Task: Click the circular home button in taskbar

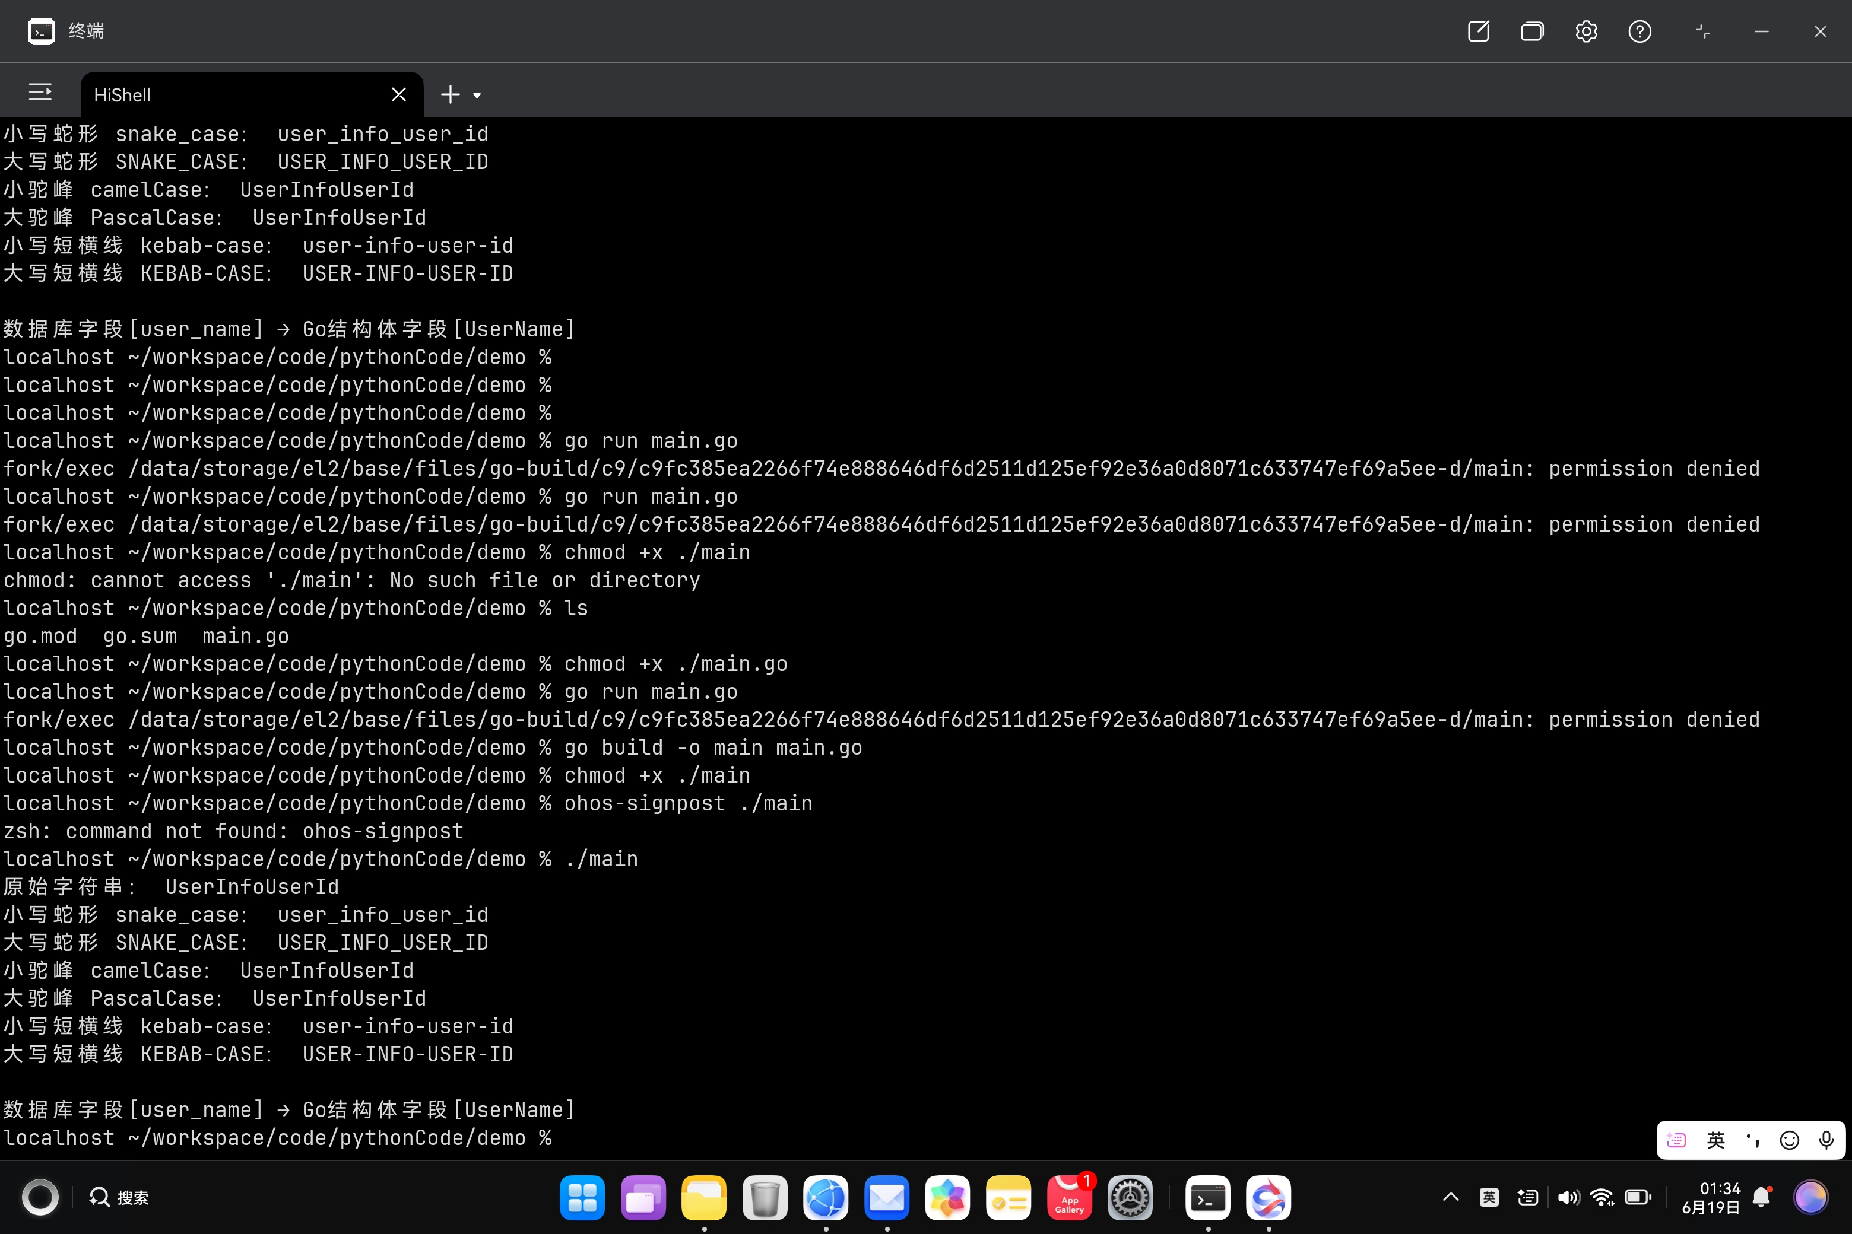Action: (40, 1197)
